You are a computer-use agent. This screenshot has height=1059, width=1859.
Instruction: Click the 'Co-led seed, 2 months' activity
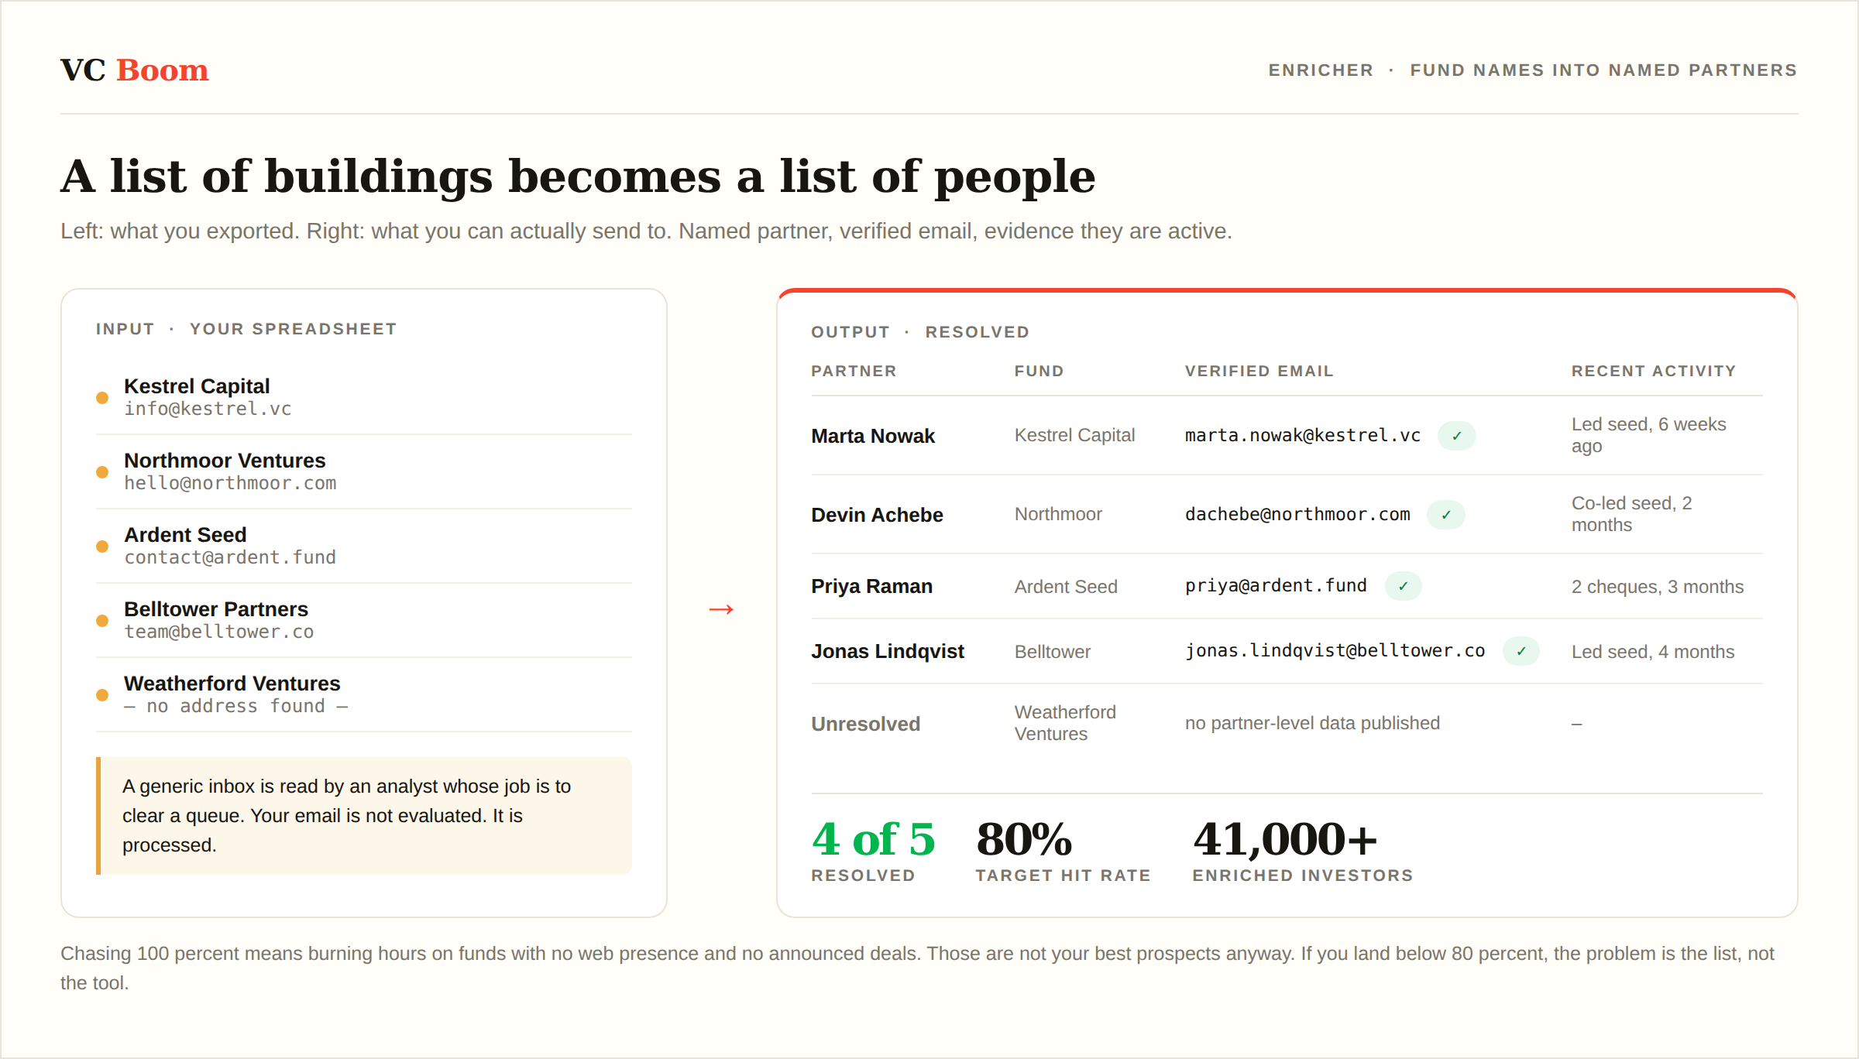tap(1631, 514)
